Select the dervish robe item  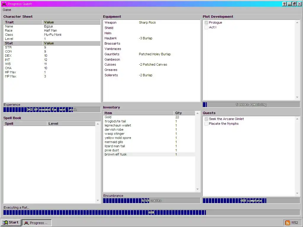click(149, 129)
